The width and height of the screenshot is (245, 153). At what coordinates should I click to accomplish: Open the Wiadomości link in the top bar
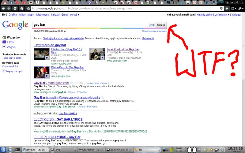pyautogui.click(x=42, y=15)
